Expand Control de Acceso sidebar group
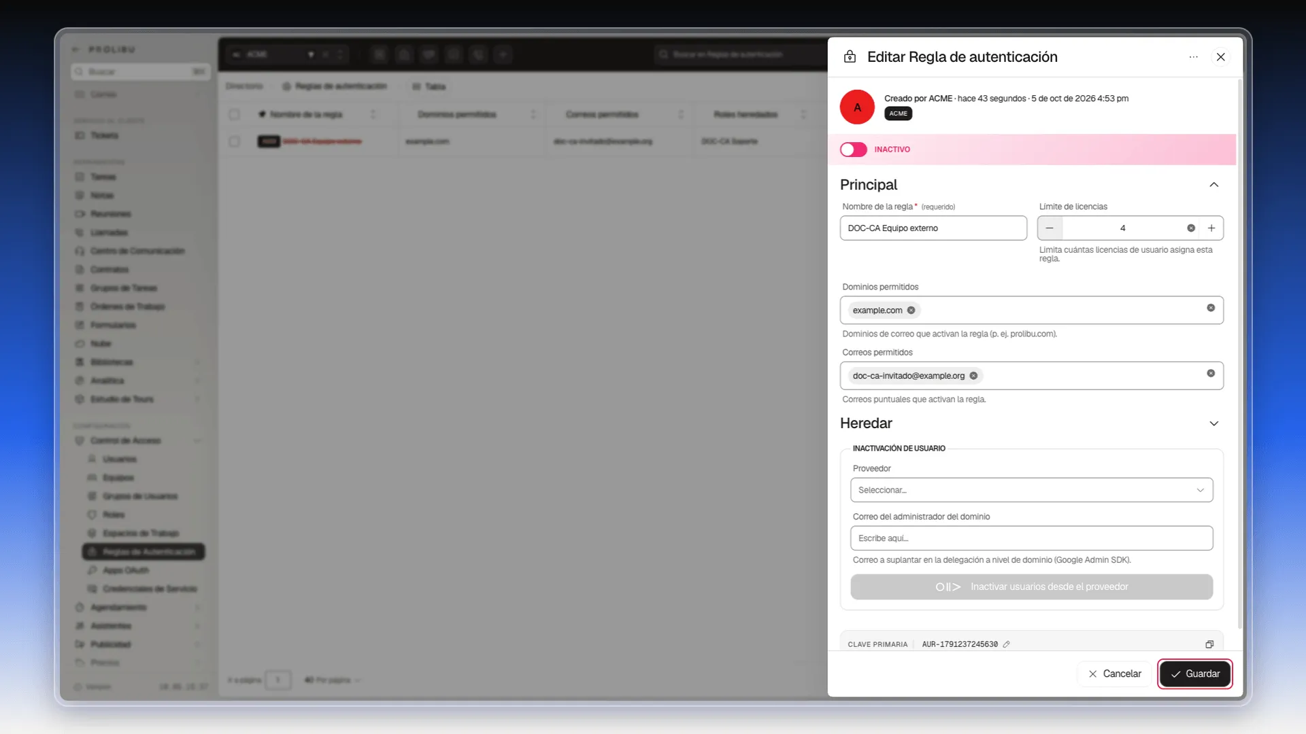This screenshot has width=1306, height=734. [x=139, y=441]
